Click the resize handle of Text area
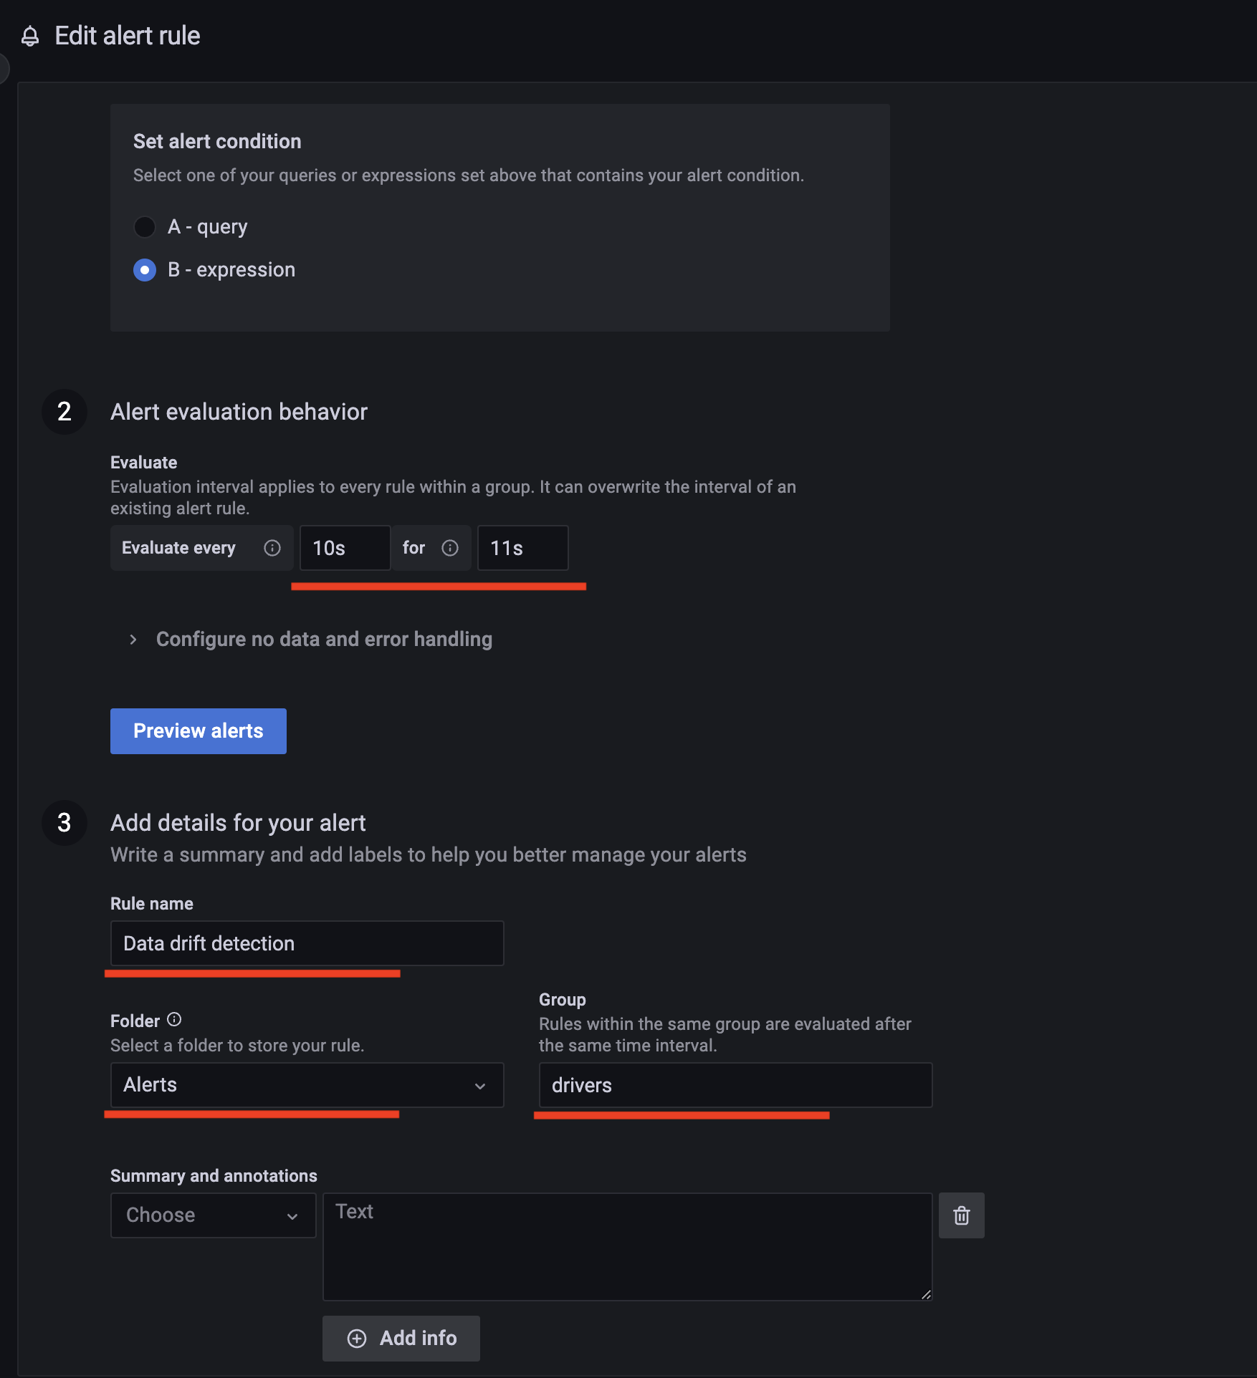This screenshot has width=1257, height=1378. [x=926, y=1294]
